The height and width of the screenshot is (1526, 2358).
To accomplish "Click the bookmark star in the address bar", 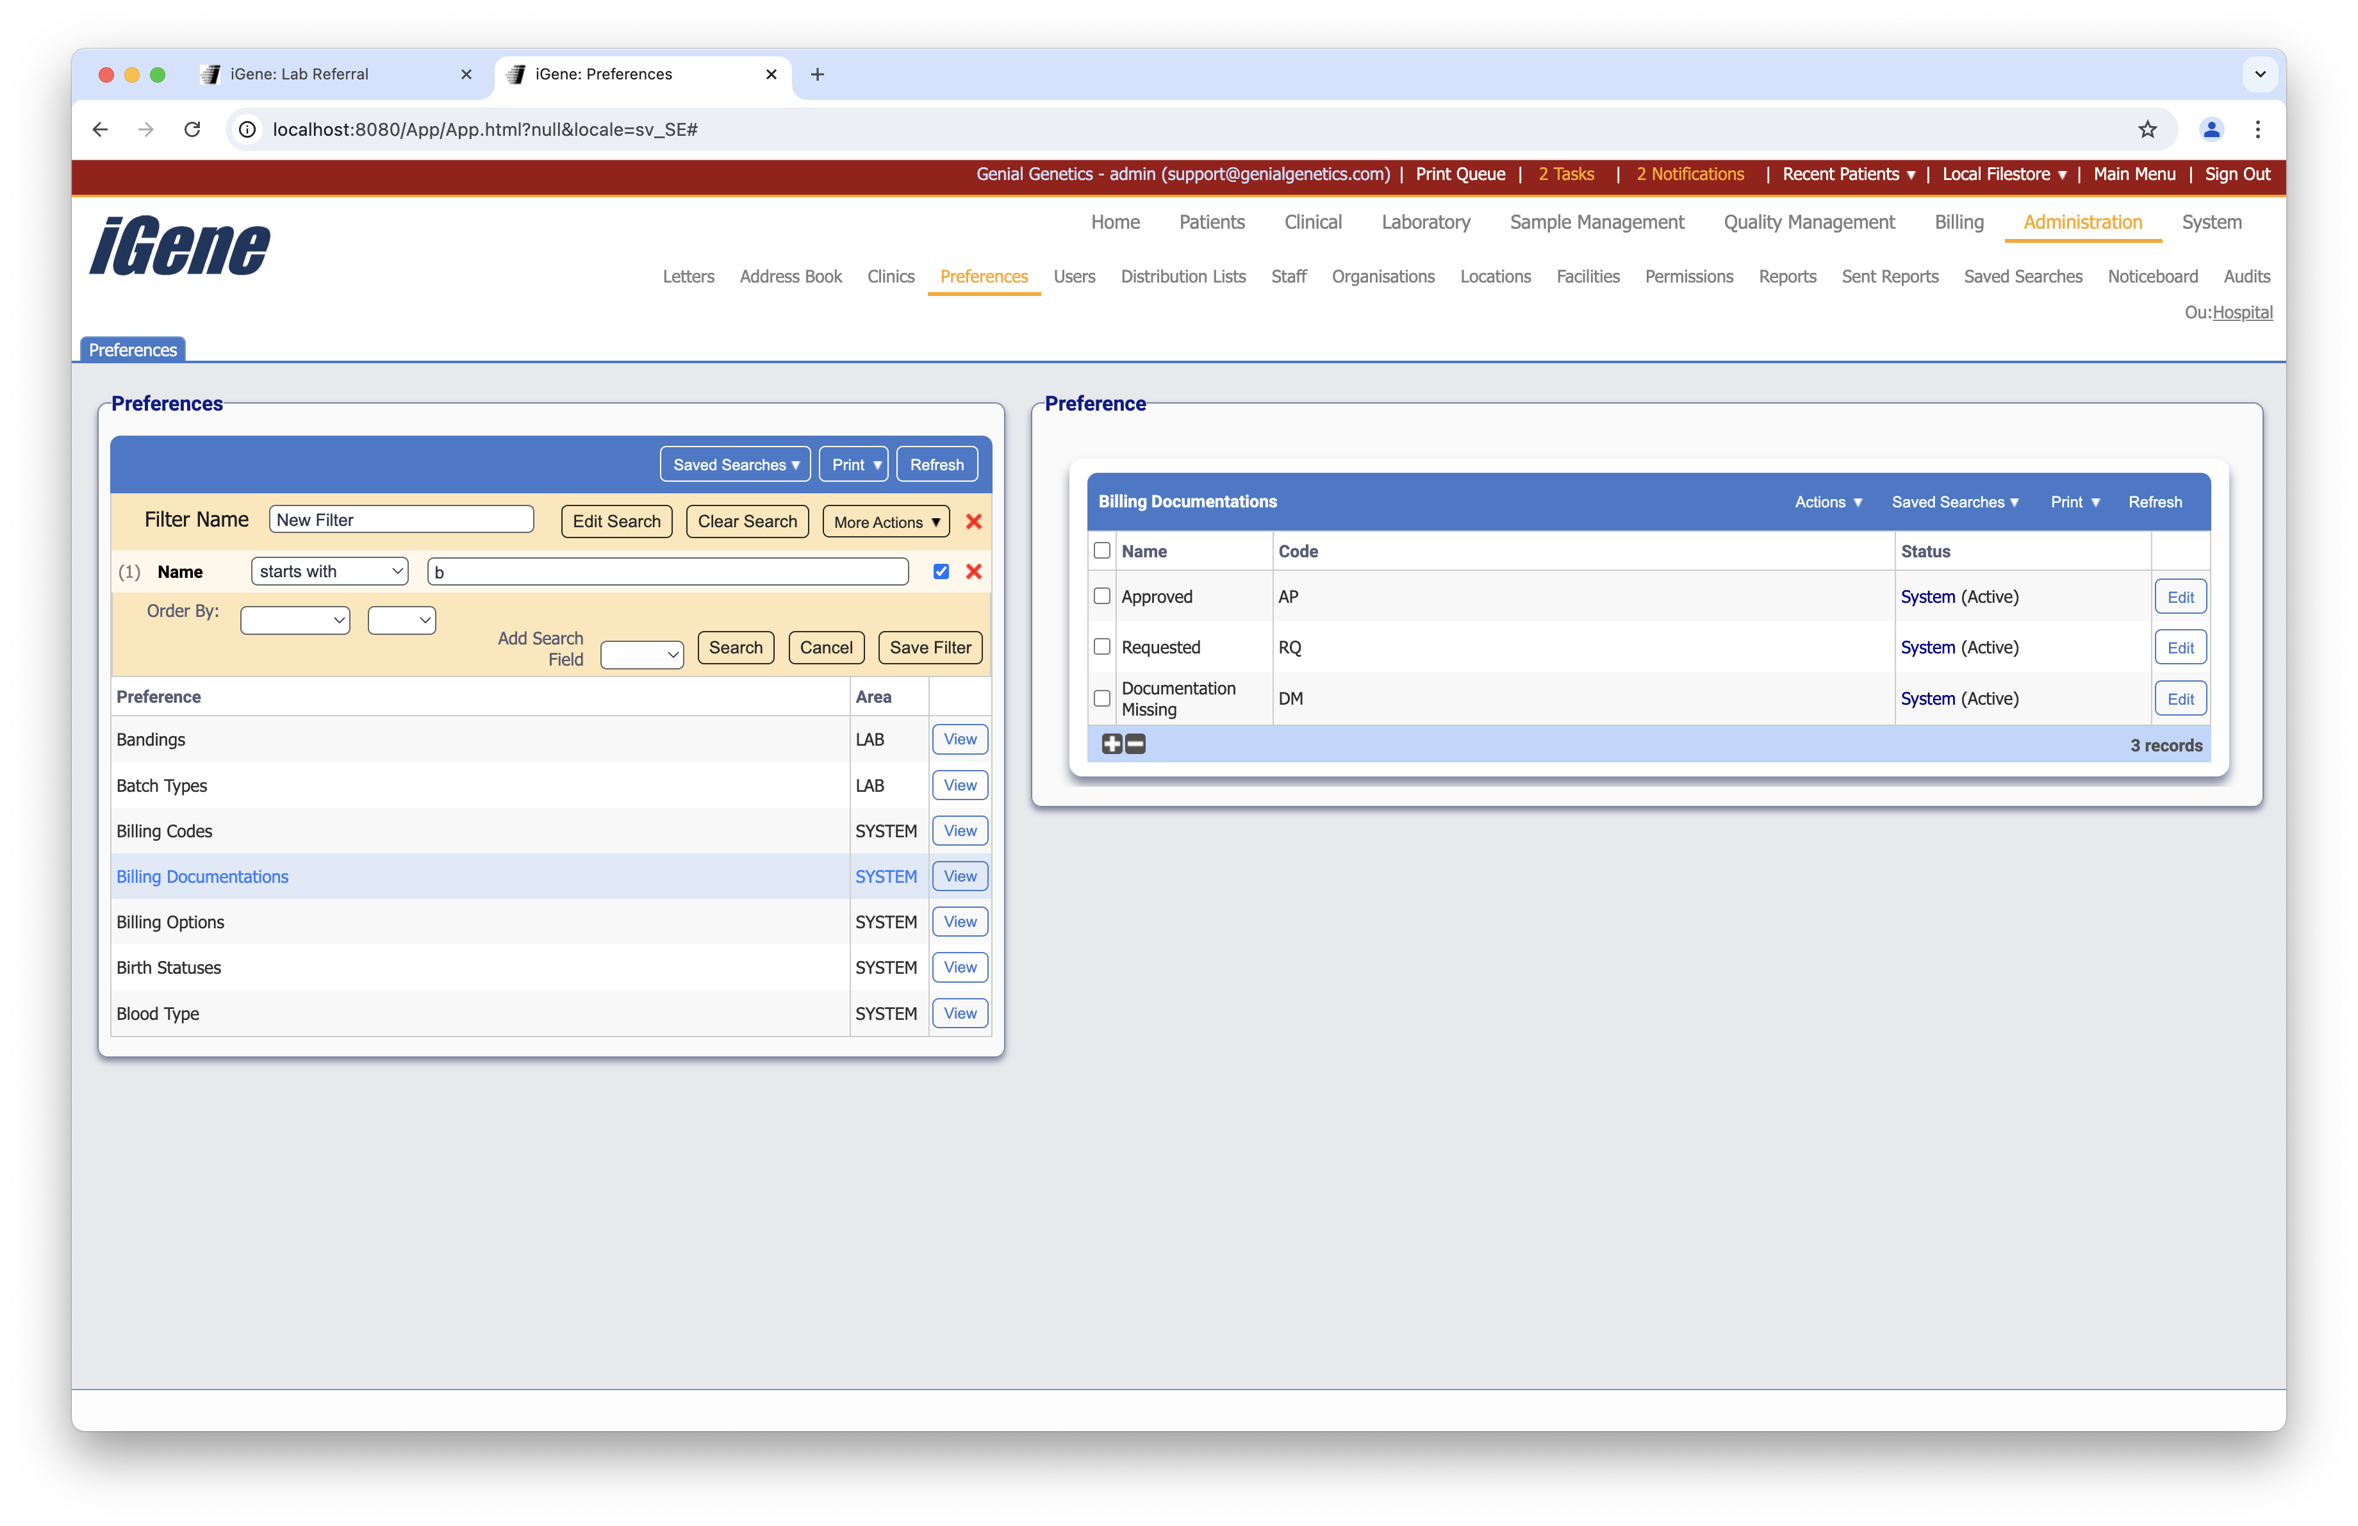I will tap(2147, 129).
